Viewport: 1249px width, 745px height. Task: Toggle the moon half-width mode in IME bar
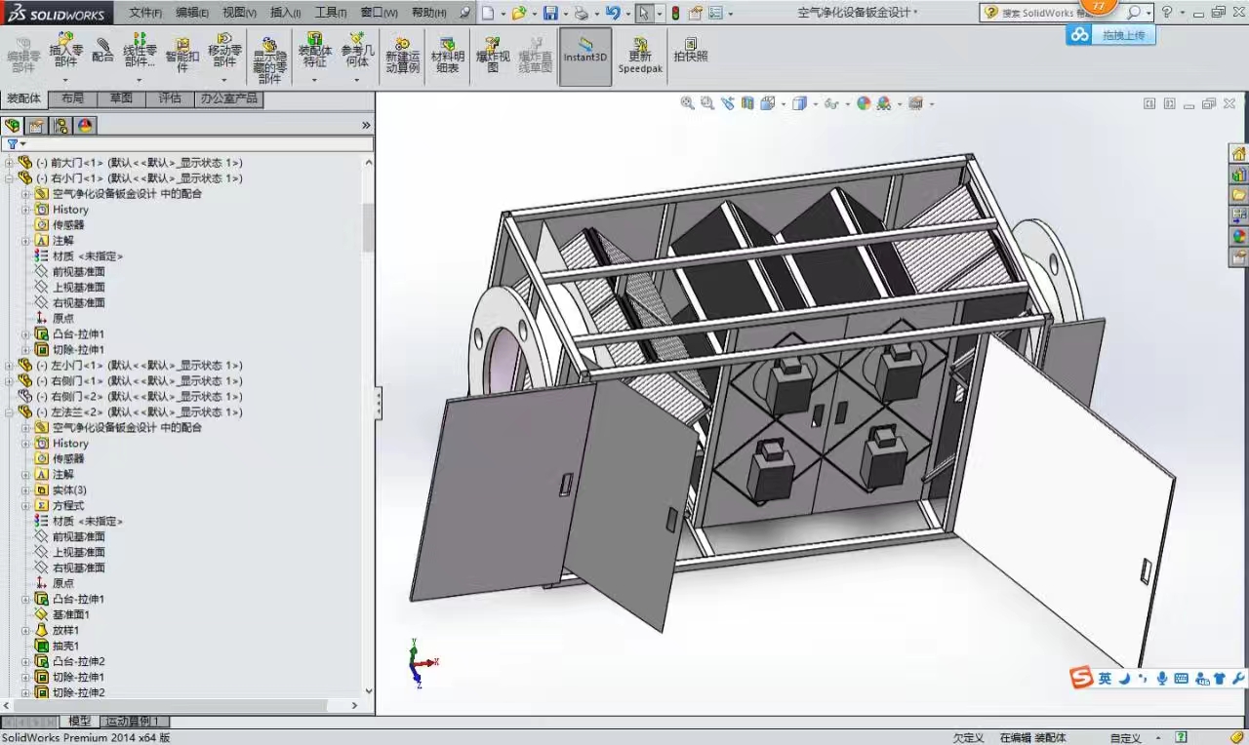click(1124, 679)
